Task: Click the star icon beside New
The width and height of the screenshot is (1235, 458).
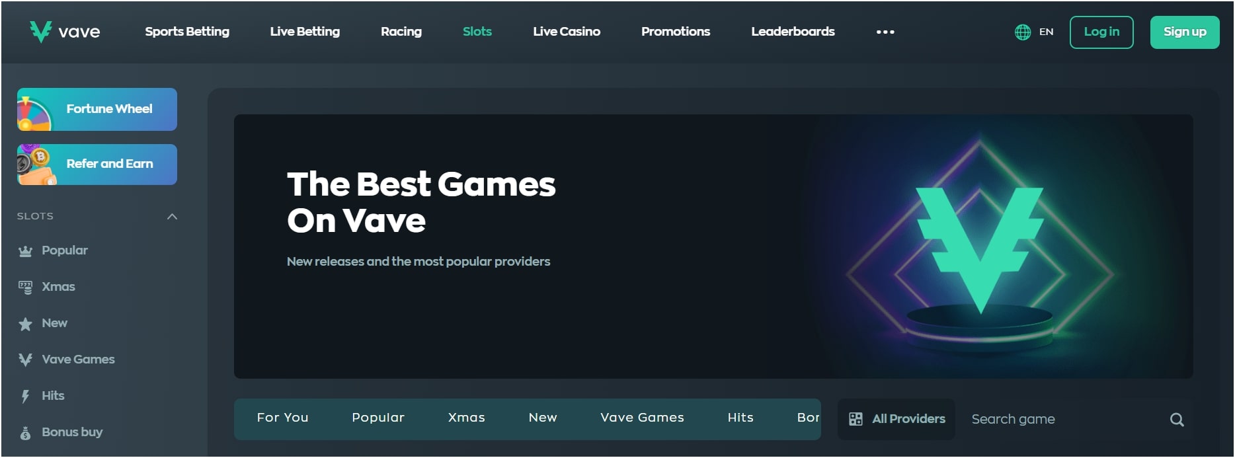Action: coord(25,324)
